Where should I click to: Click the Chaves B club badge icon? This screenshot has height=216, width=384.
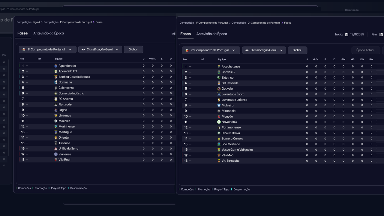point(219,72)
